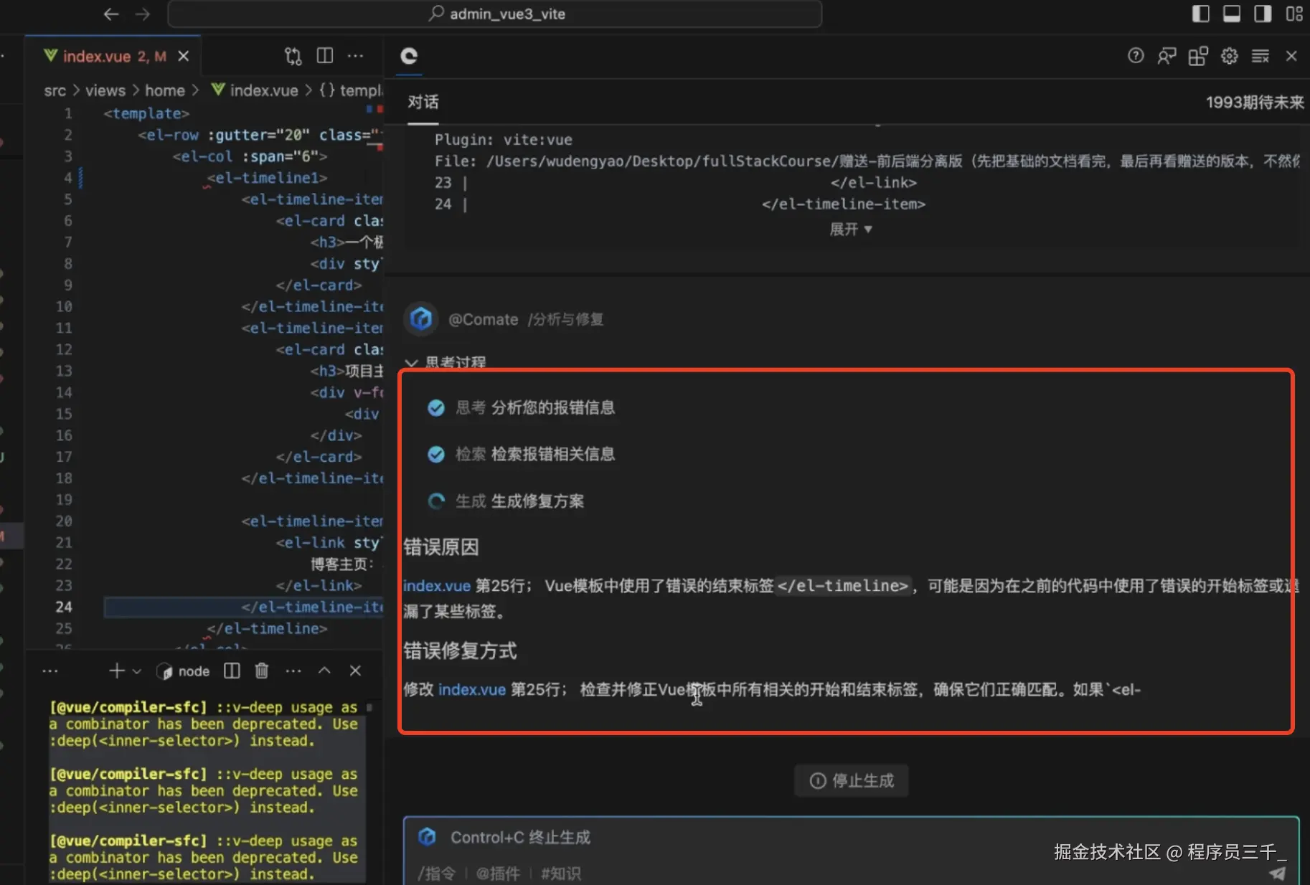Open Comate settings gear
Screen dimensions: 1310x885
click(1230, 56)
